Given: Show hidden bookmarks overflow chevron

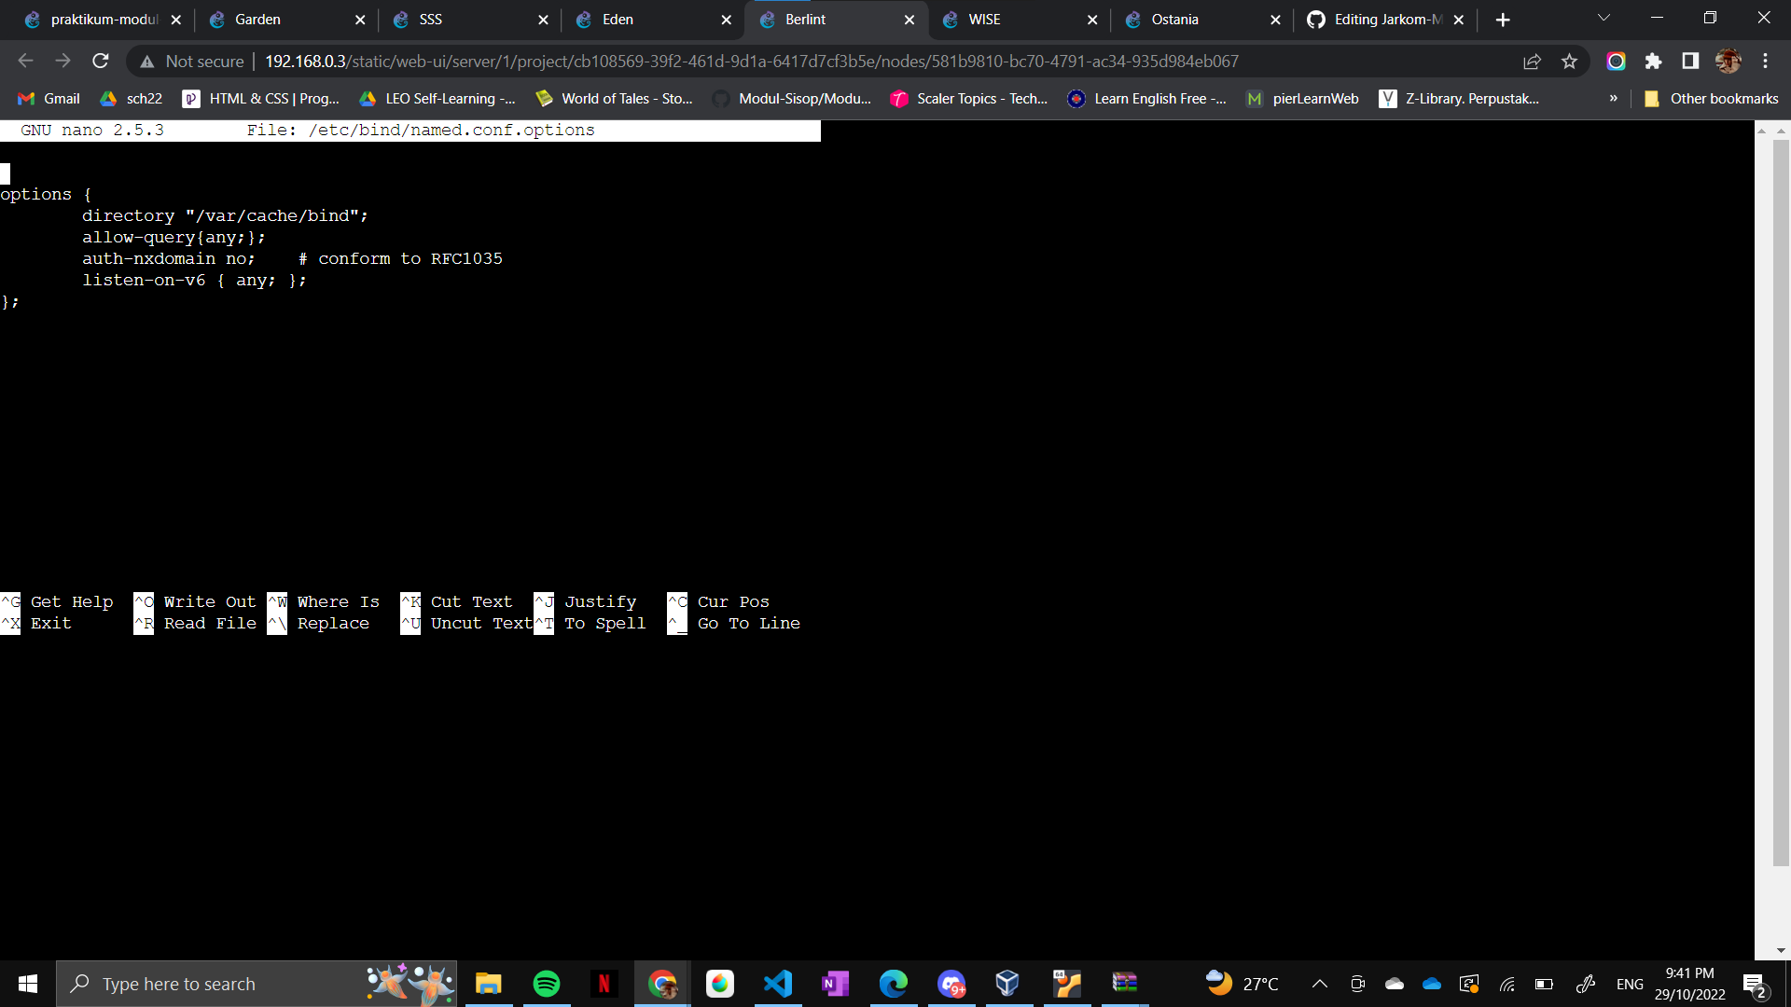Looking at the screenshot, I should click(1613, 99).
